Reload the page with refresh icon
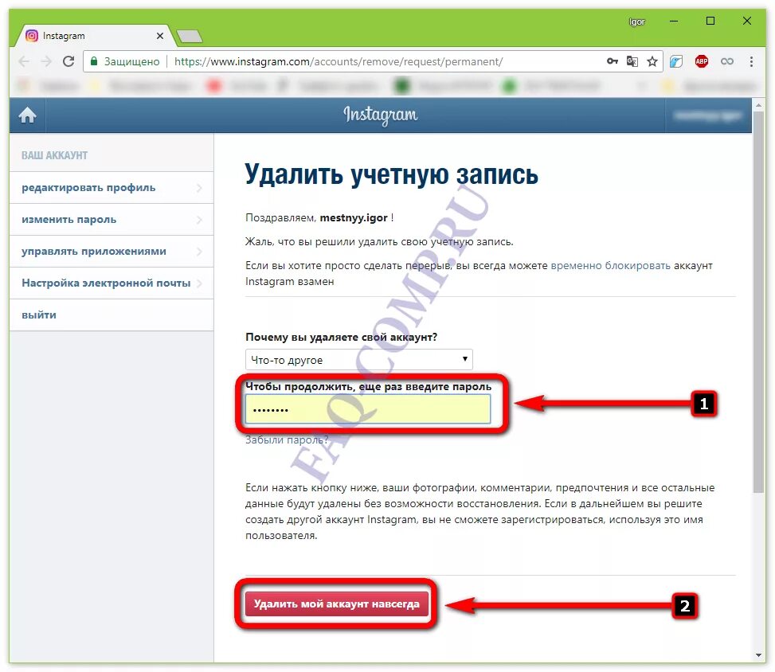Image resolution: width=775 pixels, height=672 pixels. click(68, 61)
